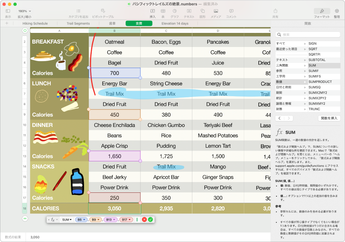This screenshot has width=345, height=242.
Task: Click the カテゴリを追加 toolbar icon
Action: pyautogui.click(x=78, y=11)
